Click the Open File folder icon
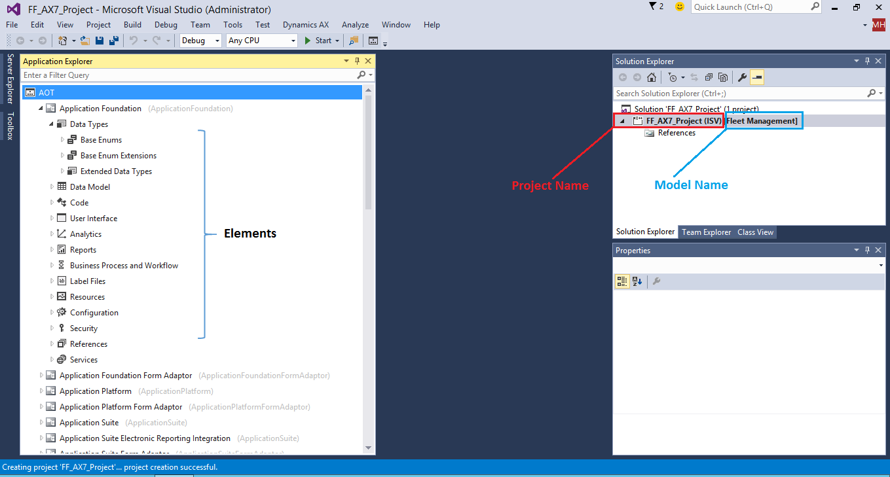This screenshot has width=890, height=477. [85, 41]
